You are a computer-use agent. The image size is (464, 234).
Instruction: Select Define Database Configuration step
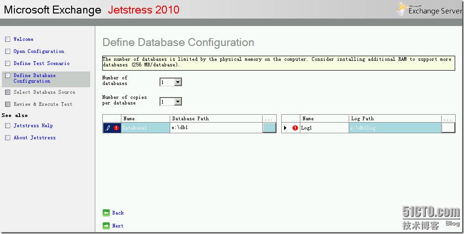coord(34,78)
